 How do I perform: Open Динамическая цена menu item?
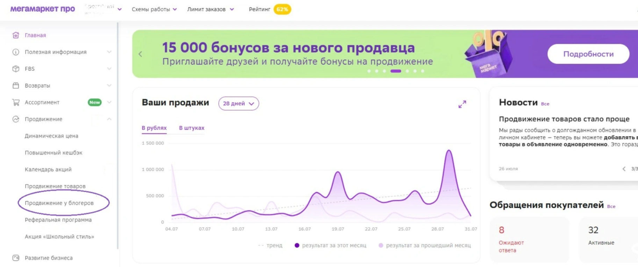click(51, 136)
